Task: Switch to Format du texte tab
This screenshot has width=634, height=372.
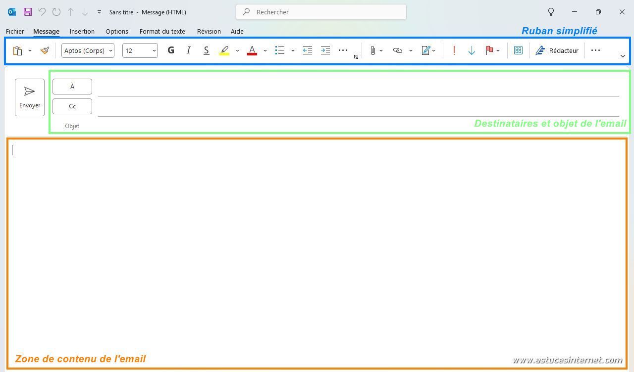Action: (162, 31)
